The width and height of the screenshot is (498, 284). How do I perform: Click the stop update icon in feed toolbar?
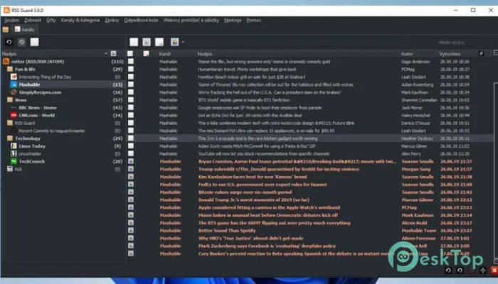coord(21,42)
